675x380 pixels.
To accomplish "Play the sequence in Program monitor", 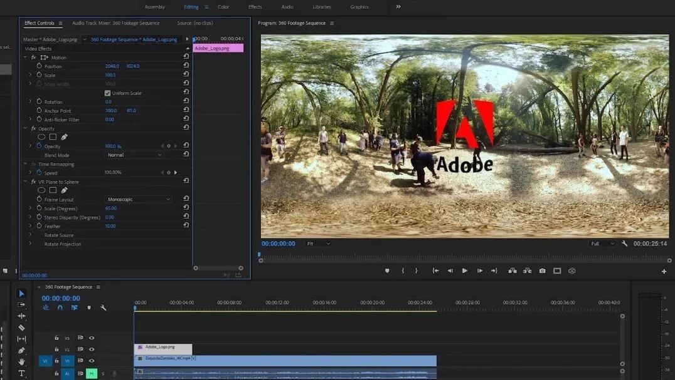I will 464,271.
